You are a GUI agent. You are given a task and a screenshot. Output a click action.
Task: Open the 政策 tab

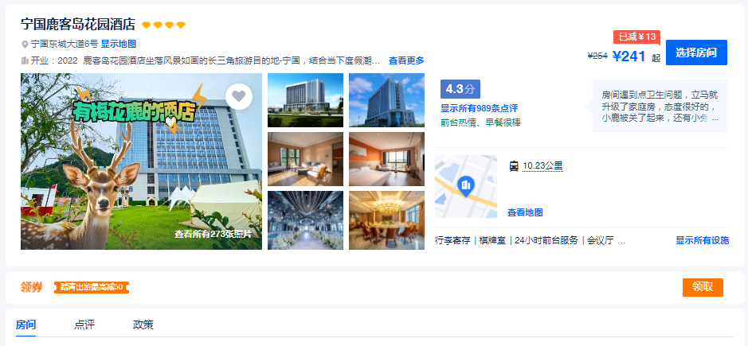143,325
